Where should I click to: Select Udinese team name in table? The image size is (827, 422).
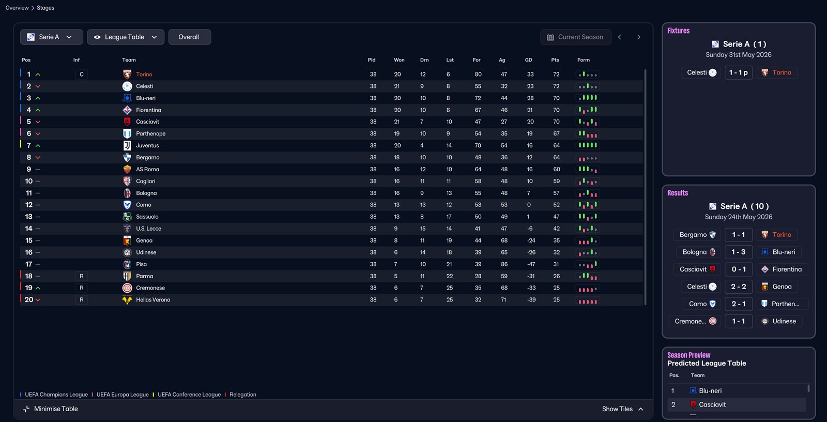click(146, 252)
